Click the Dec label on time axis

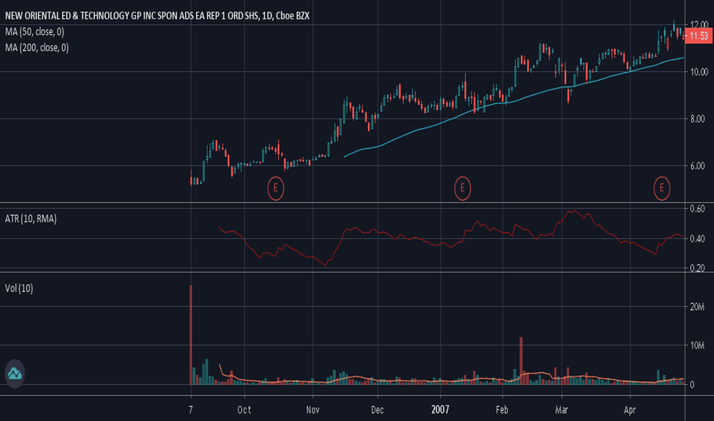tap(378, 410)
